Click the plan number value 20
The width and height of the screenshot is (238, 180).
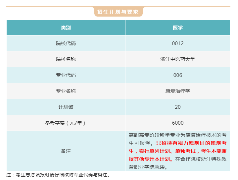178,107
